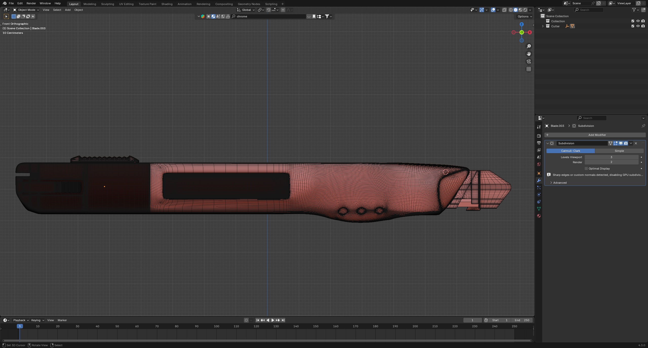Open the Material properties tab
The height and width of the screenshot is (348, 648).
point(539,216)
